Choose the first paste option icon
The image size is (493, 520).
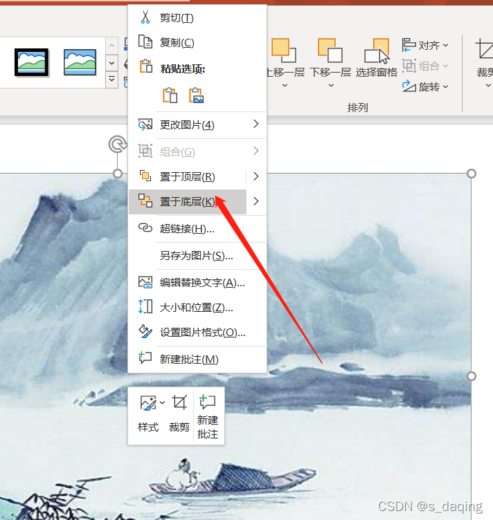[x=170, y=95]
